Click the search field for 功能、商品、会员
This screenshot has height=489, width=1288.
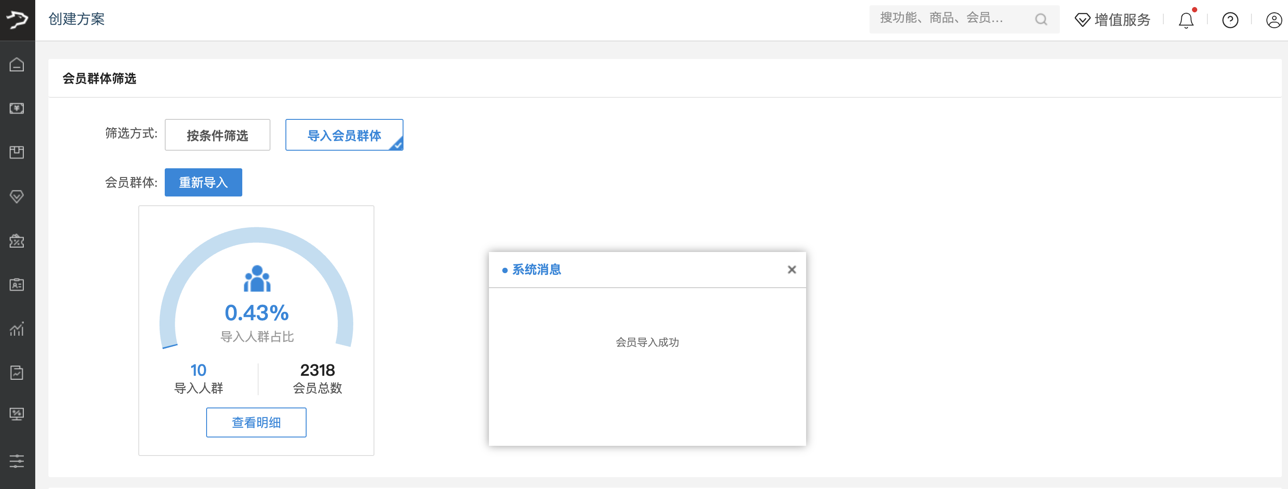[x=950, y=19]
